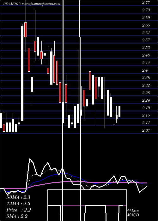Click the 'USA MOGU munafa.munafasutra.com' header text
The height and width of the screenshot is (221, 158).
[x=32, y=4]
